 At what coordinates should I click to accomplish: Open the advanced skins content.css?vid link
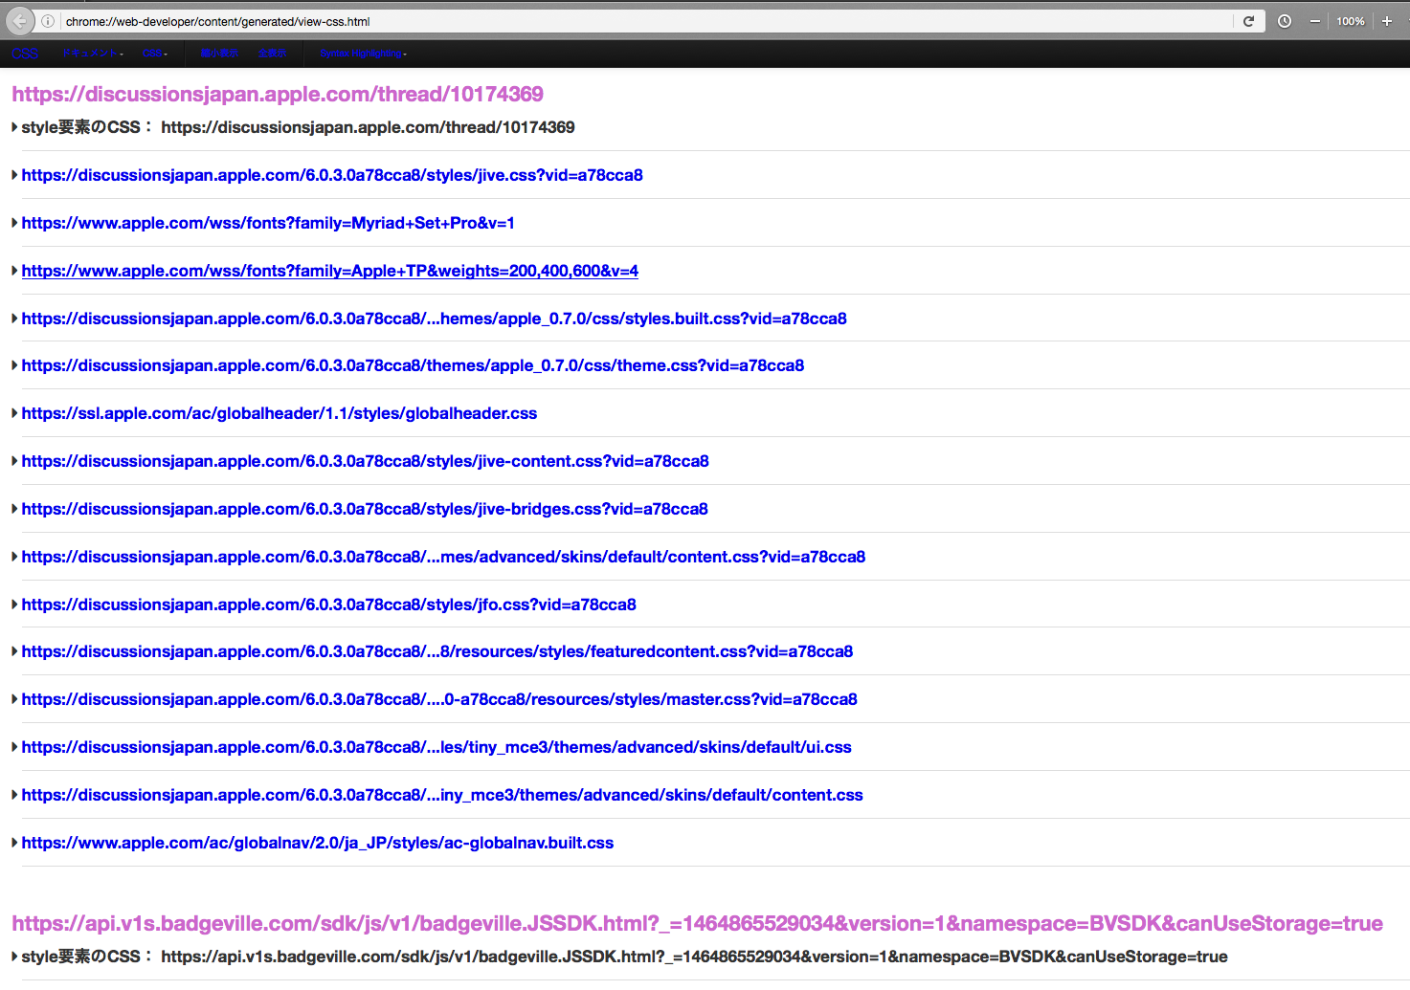click(443, 557)
